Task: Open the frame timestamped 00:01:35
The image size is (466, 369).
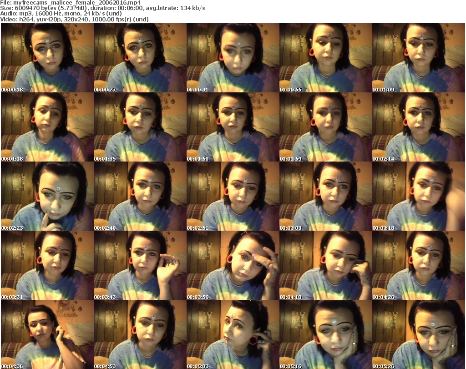Action: tap(140, 127)
